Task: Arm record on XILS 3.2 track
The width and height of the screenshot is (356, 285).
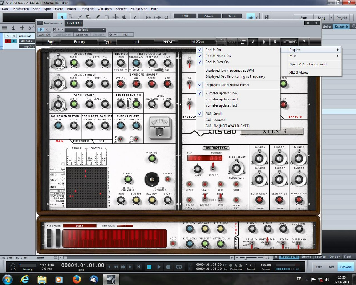Action: pos(8,41)
